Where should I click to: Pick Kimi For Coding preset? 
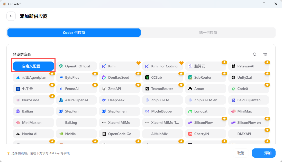tap(162, 66)
